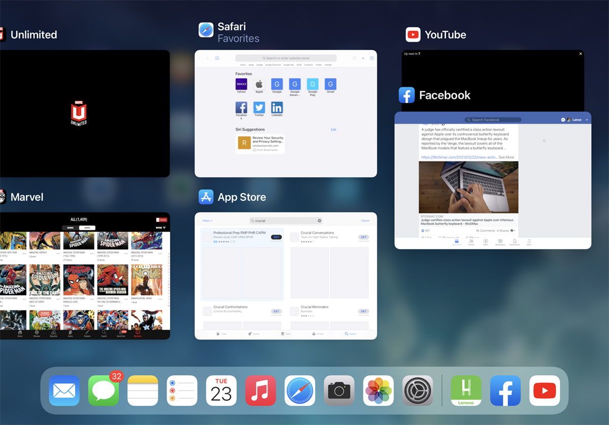609x425 pixels.
Task: Tap Safari address search field
Action: 286,58
